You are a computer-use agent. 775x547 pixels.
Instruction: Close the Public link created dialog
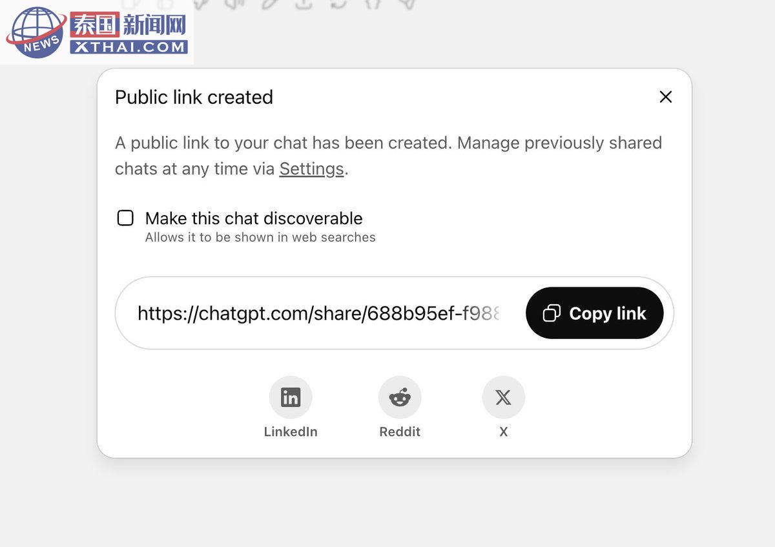[x=666, y=97]
